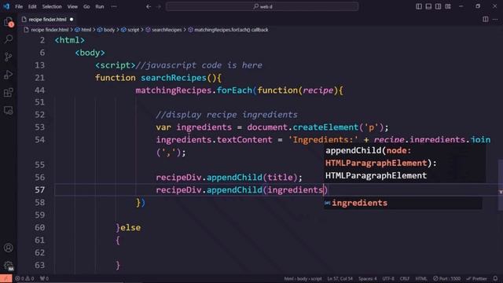Change the Spaces: 4 indentation setting
This screenshot has width=503, height=283.
368,278
